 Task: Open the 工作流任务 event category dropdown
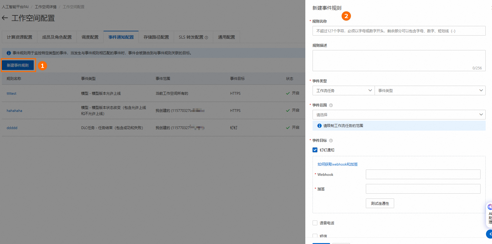click(x=344, y=90)
